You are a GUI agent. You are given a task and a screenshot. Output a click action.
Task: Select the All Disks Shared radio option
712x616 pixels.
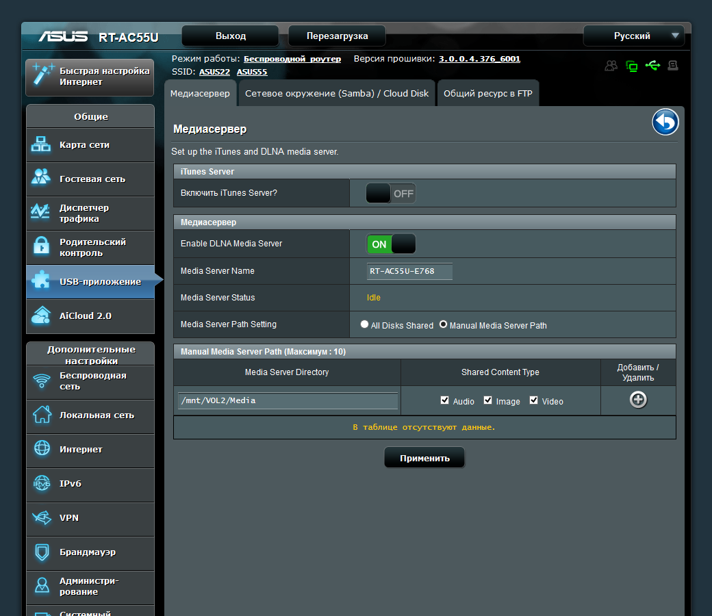click(364, 325)
